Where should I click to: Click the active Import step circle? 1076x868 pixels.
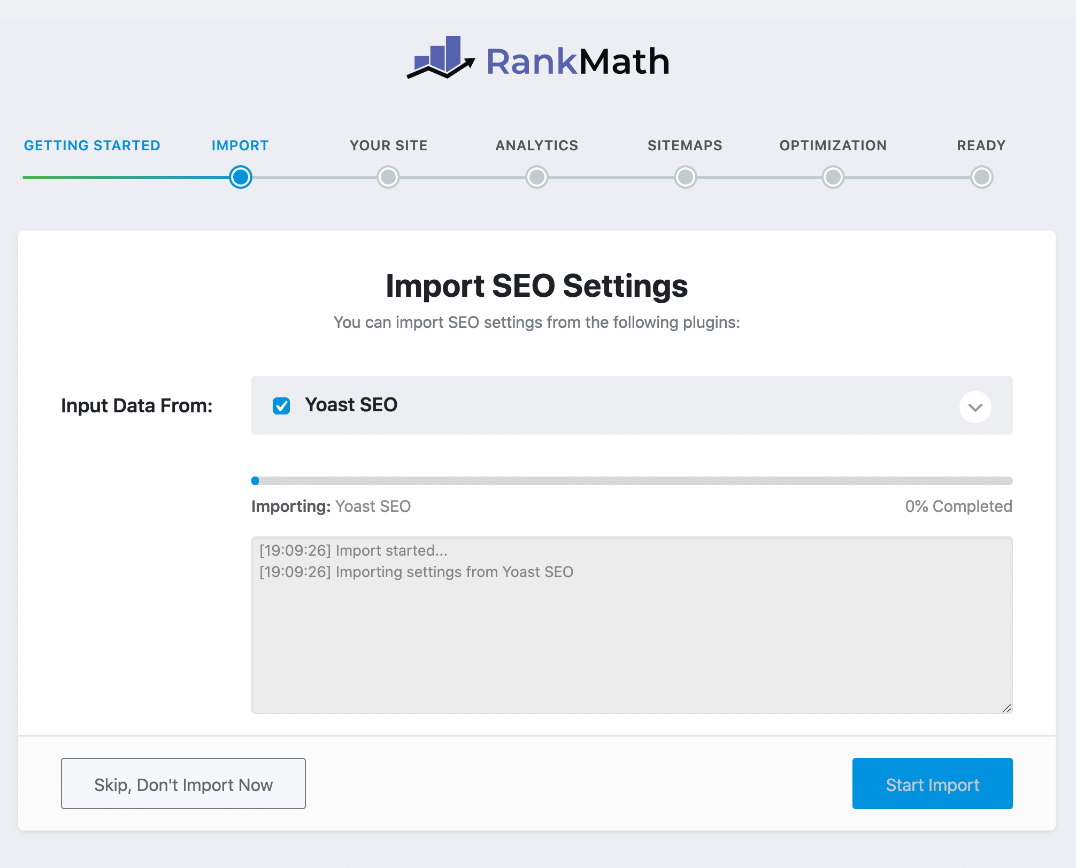(x=241, y=177)
